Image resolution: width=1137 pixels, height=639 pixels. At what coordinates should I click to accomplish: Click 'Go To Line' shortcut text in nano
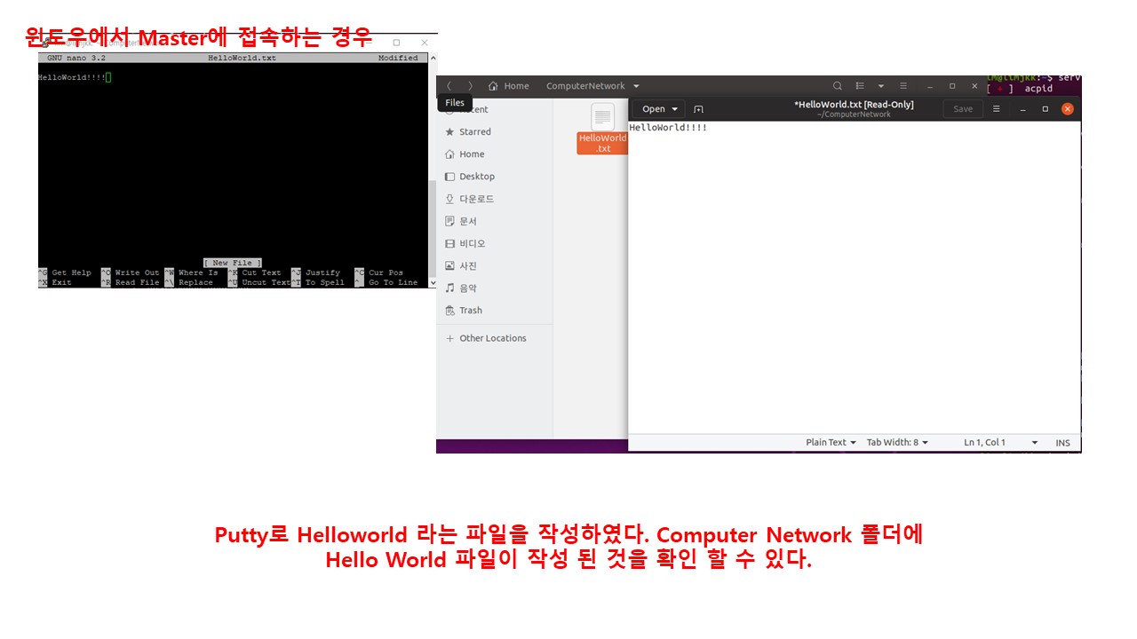tap(393, 282)
